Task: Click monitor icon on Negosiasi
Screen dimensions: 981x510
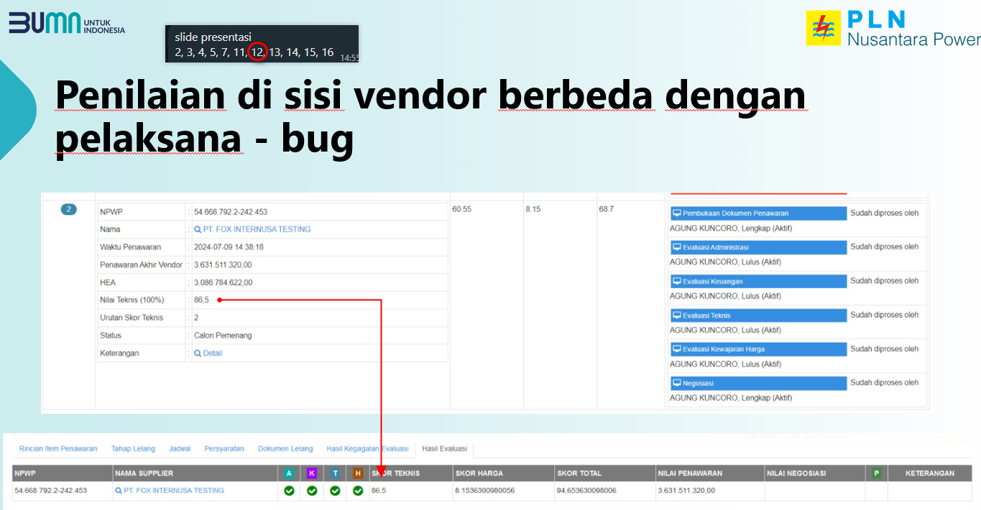Action: tap(676, 384)
